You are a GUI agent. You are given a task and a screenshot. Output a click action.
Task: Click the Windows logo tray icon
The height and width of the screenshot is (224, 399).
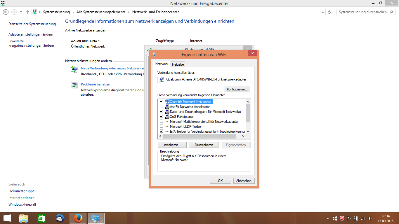[x=335, y=218]
